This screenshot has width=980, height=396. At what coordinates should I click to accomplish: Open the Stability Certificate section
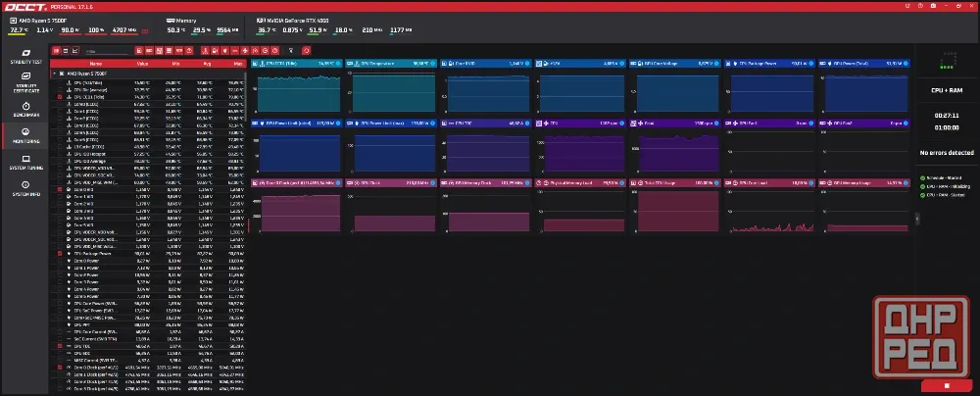pos(25,84)
